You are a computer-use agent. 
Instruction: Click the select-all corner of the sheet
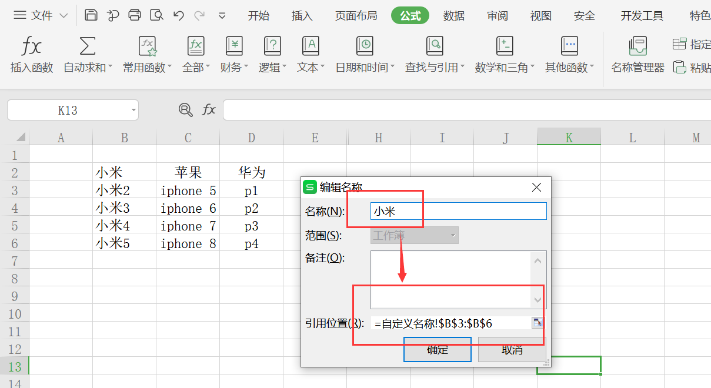pos(21,138)
